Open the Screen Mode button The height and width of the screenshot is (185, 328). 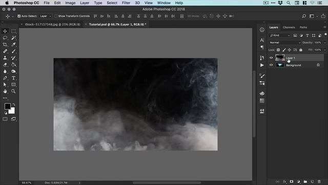tap(13, 119)
